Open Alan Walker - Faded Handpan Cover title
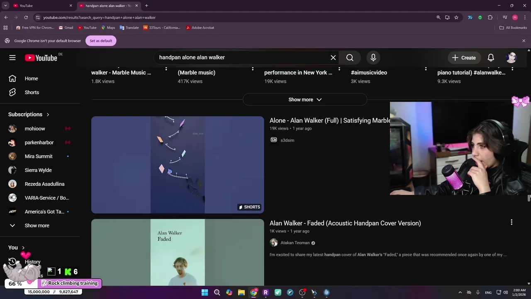This screenshot has height=299, width=531. click(345, 223)
